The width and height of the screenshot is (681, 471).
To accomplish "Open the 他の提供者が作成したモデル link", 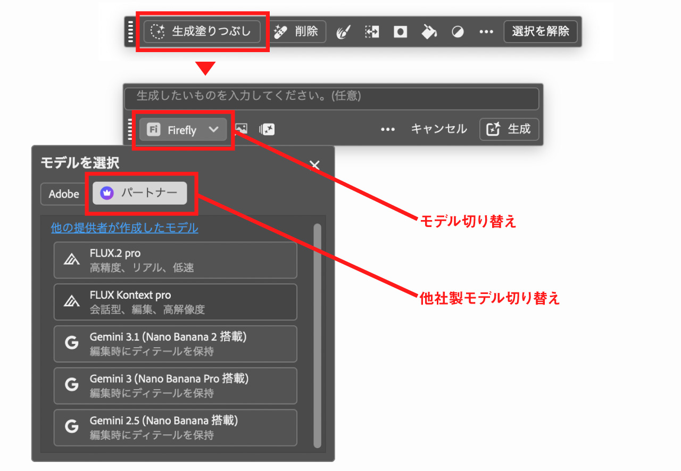I will click(x=124, y=228).
